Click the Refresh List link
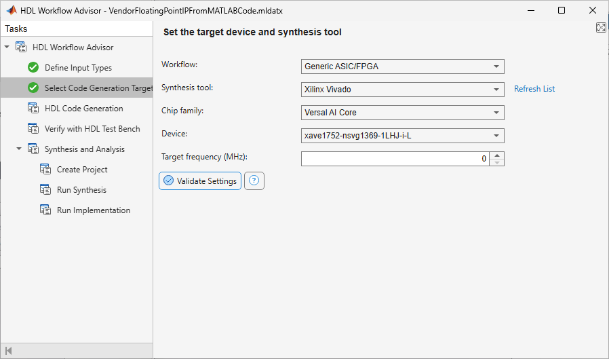The height and width of the screenshot is (359, 609). (534, 89)
